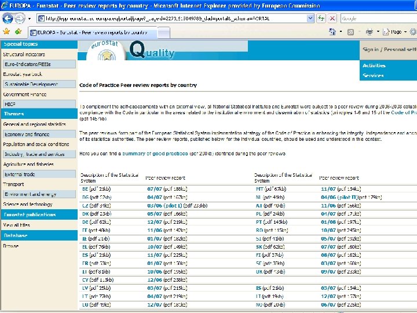The height and width of the screenshot is (313, 417).
Task: Open DK statistical system description pdf
Action: pyautogui.click(x=85, y=214)
